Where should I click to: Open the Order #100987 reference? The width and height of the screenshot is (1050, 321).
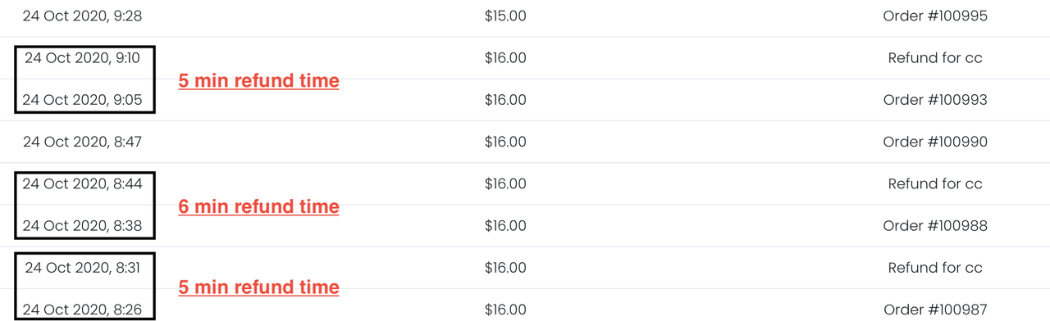pos(935,310)
